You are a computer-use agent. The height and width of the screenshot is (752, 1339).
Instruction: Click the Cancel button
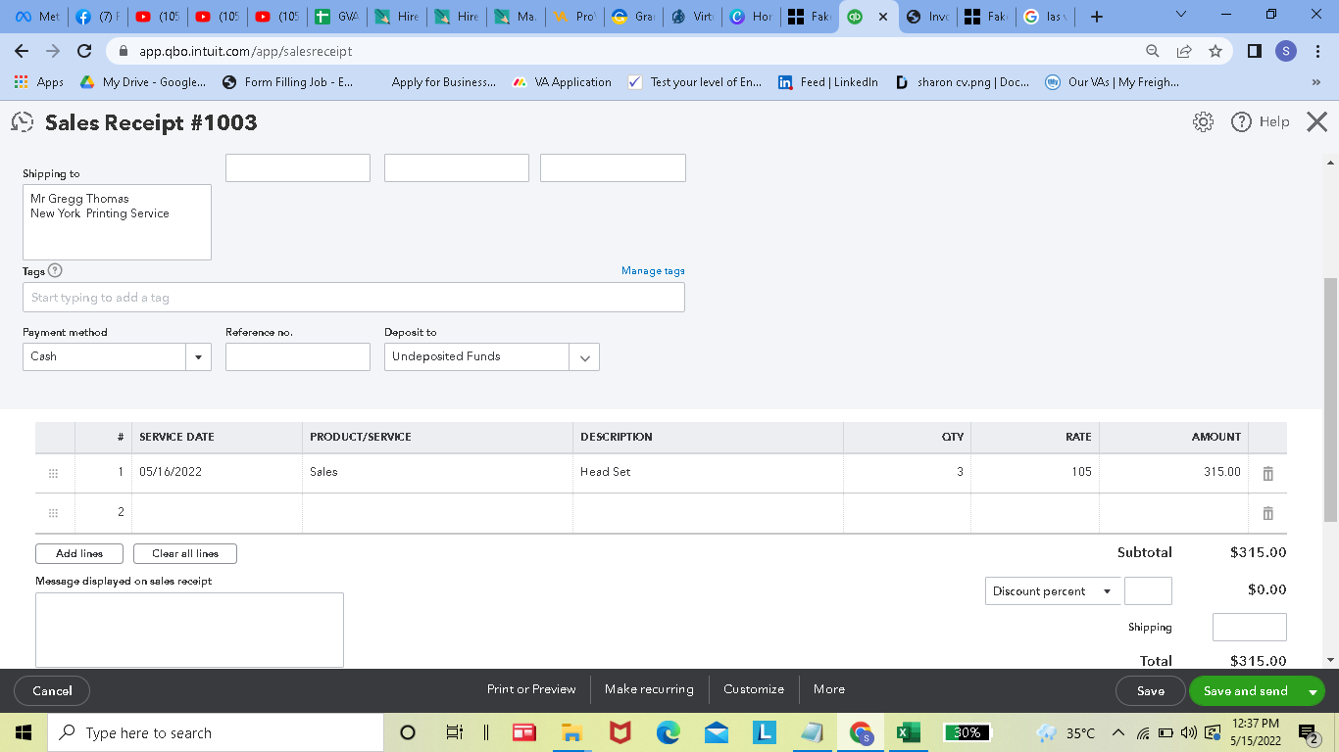pos(52,691)
